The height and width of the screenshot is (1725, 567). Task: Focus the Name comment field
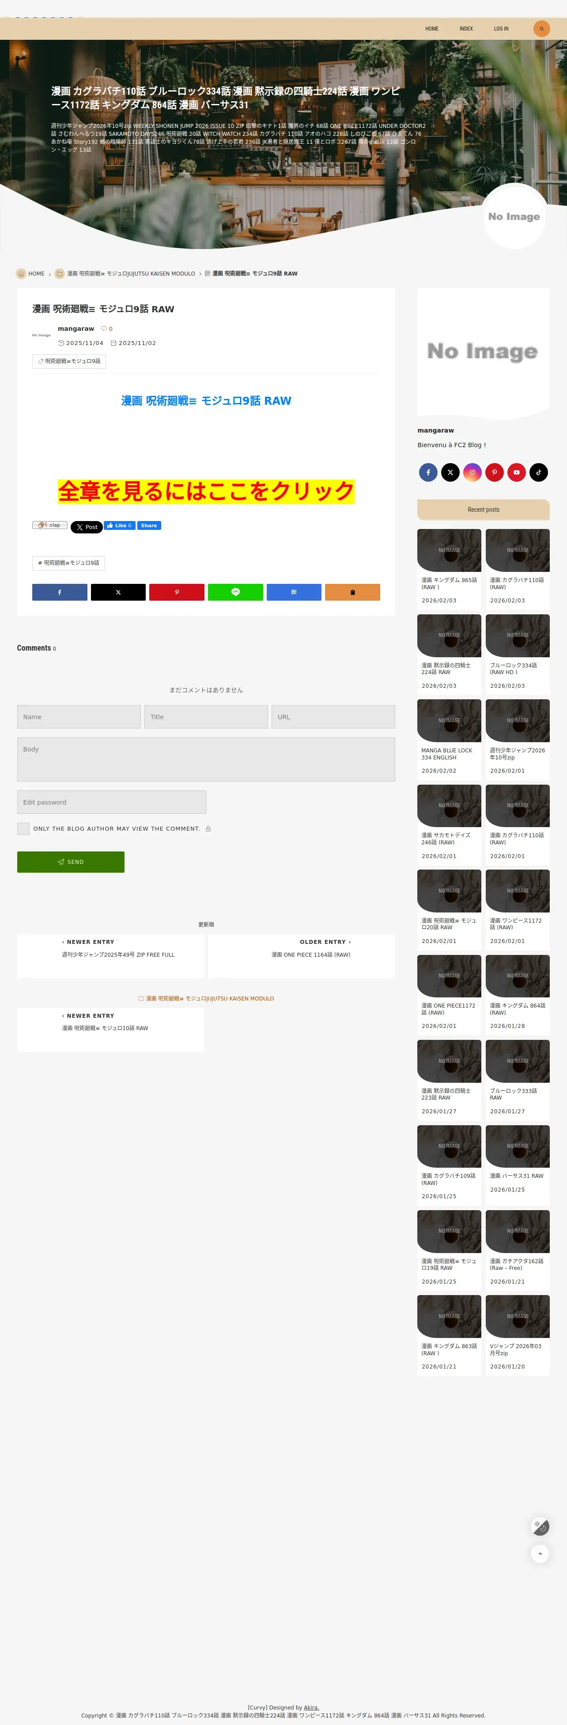[x=79, y=717]
